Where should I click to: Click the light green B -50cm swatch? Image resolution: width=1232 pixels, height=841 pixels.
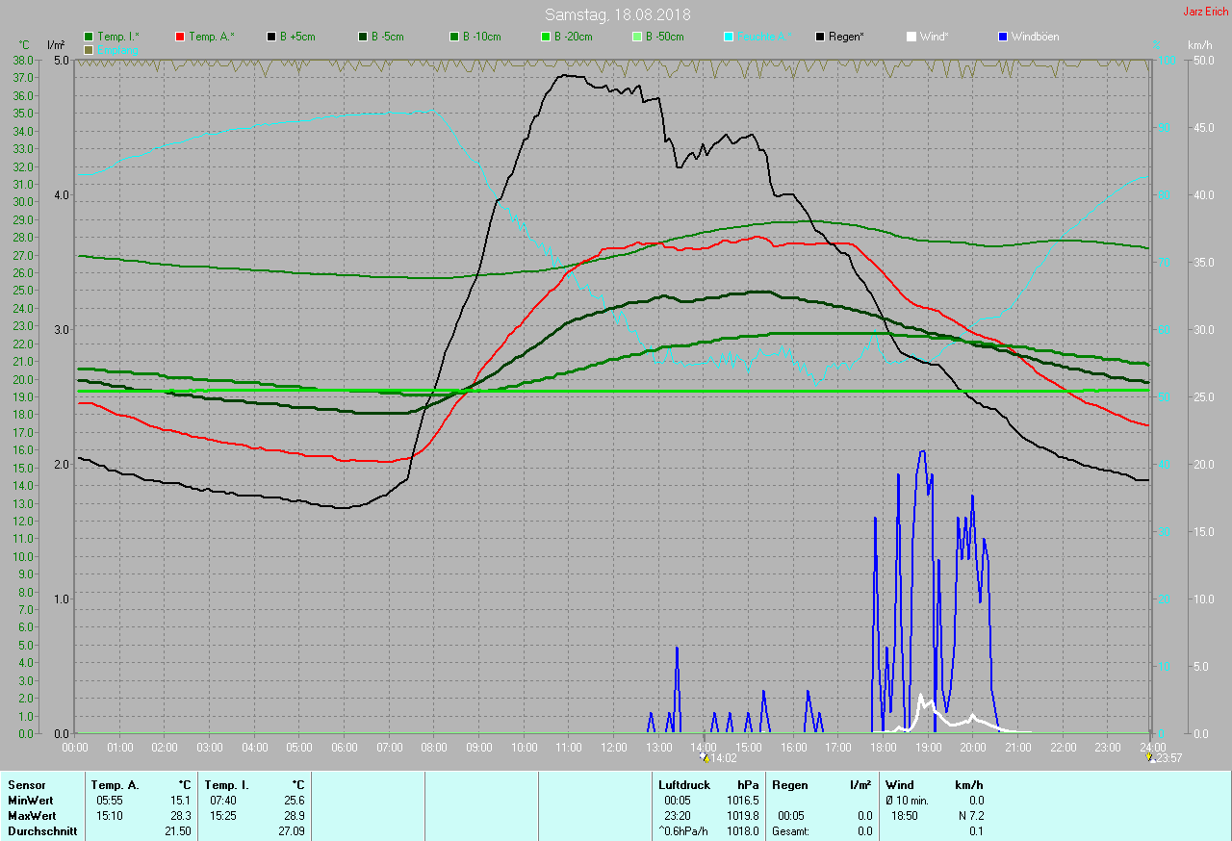[636, 37]
